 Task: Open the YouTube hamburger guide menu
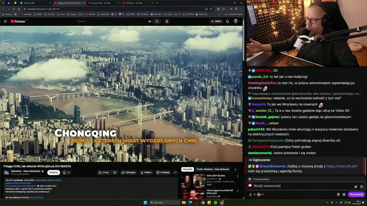click(x=5, y=21)
